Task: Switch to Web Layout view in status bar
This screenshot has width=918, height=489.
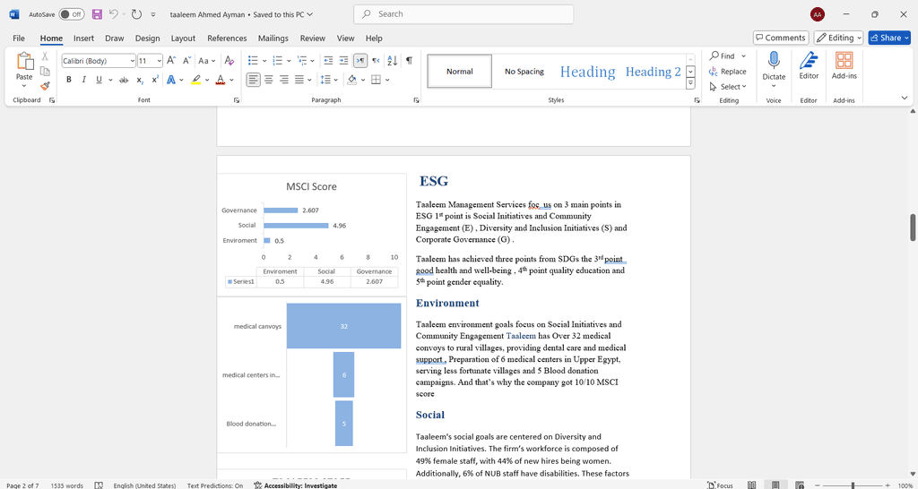Action: click(x=801, y=485)
